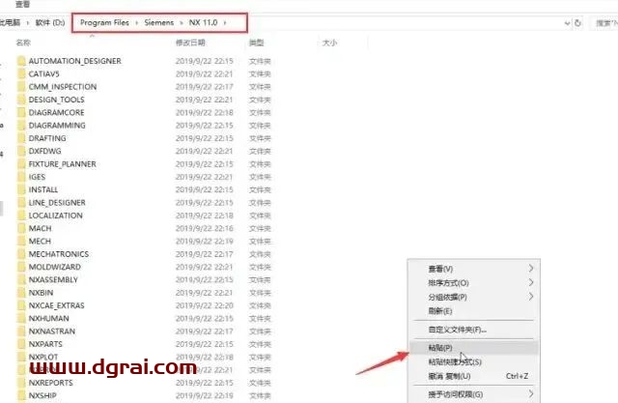
Task: Expand the 排序方式(O) submenu arrow
Action: (531, 283)
